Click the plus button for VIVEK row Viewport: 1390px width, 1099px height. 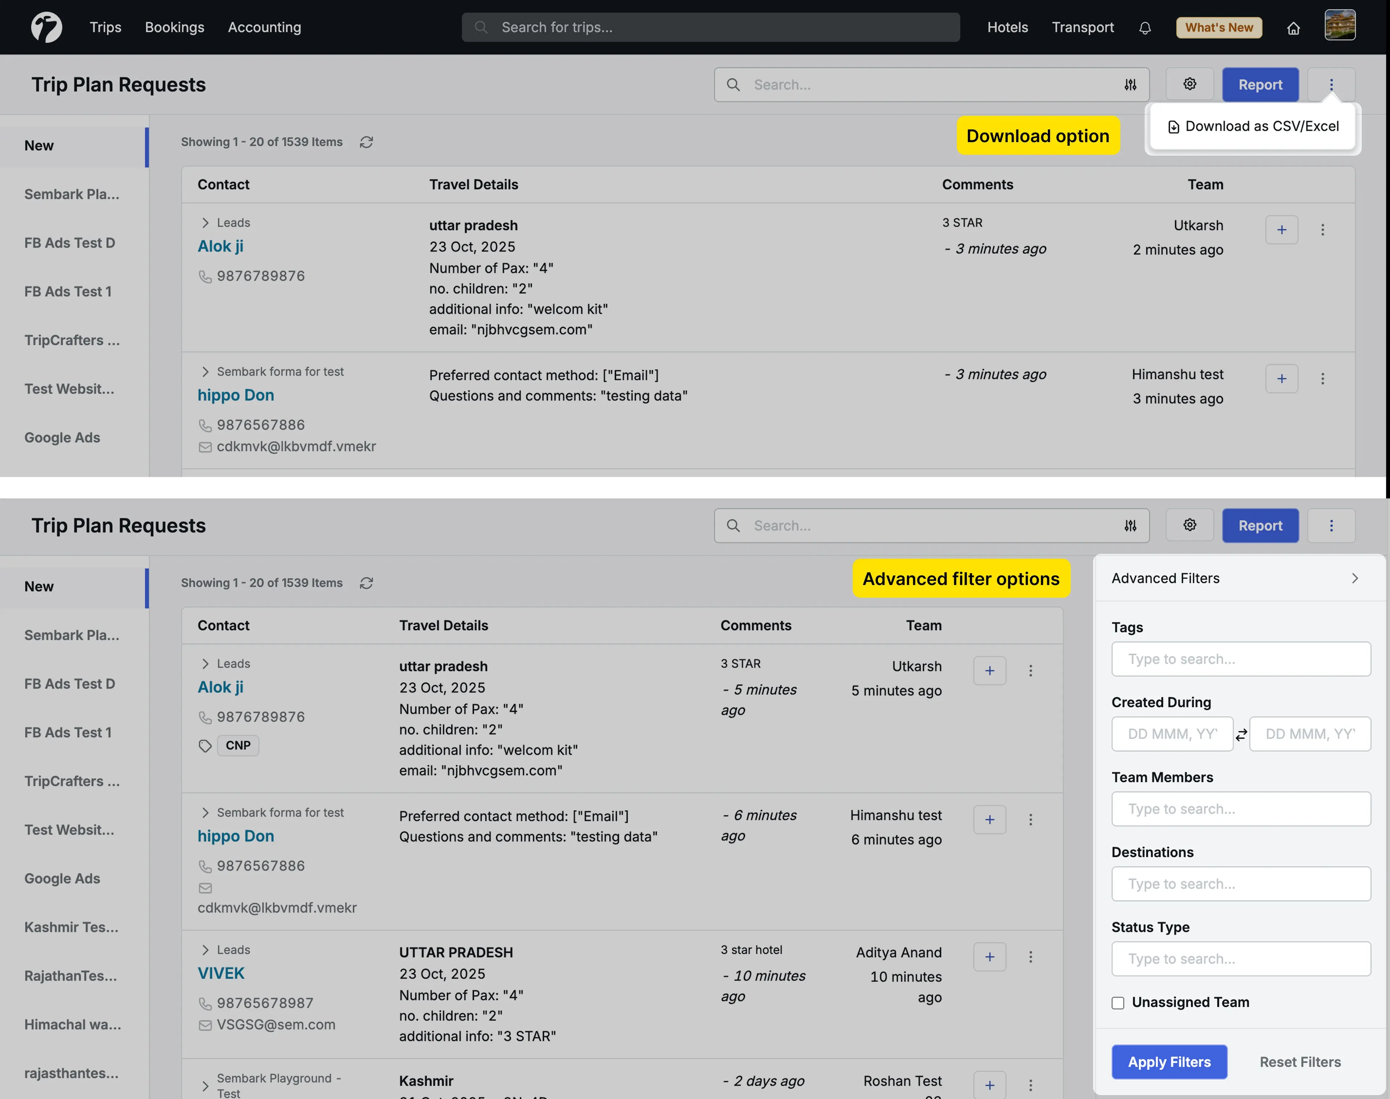989,957
